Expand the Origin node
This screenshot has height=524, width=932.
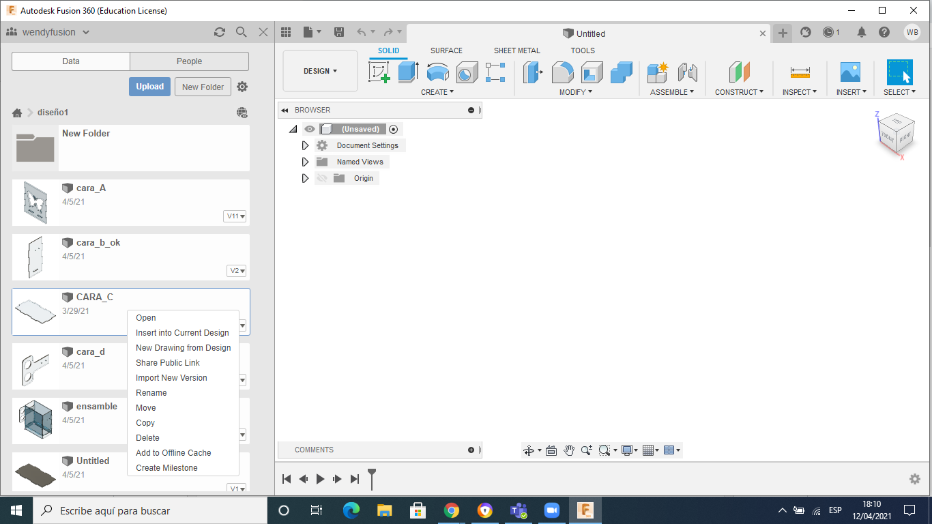click(305, 178)
